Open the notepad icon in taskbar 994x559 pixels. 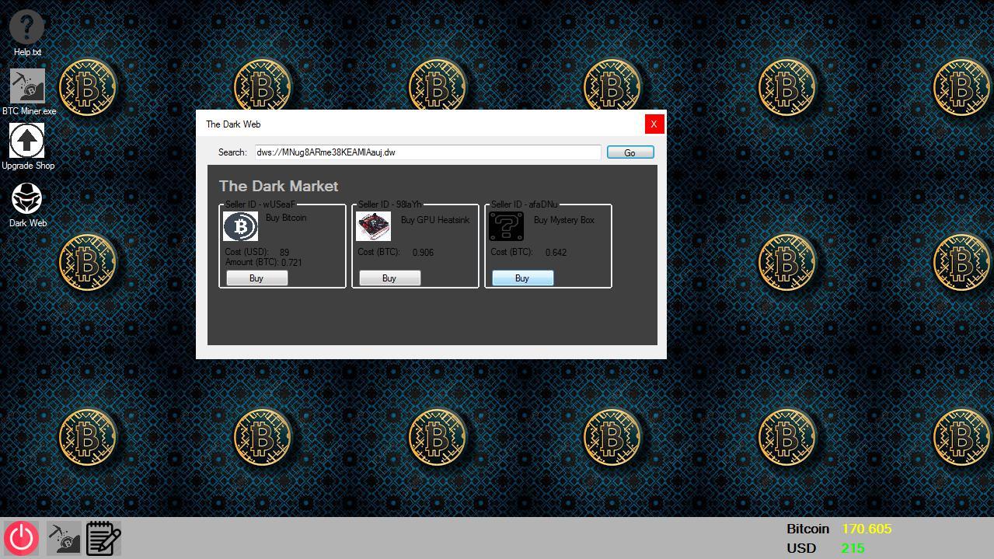tap(103, 538)
